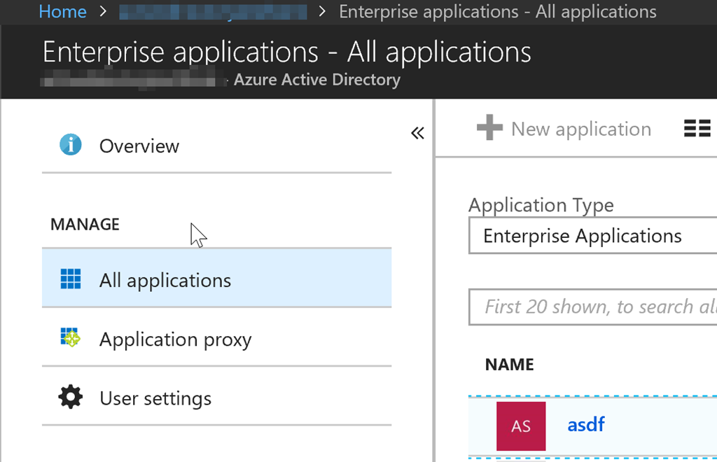Click the All applications grid icon

click(71, 279)
